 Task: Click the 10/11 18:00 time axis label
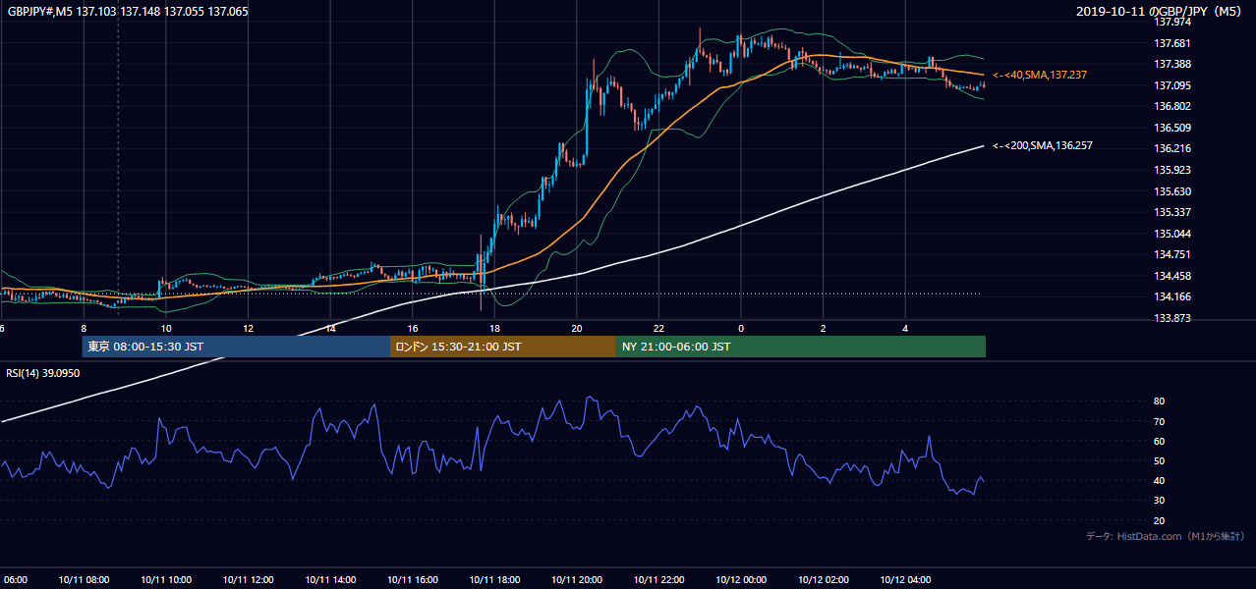[x=494, y=579]
